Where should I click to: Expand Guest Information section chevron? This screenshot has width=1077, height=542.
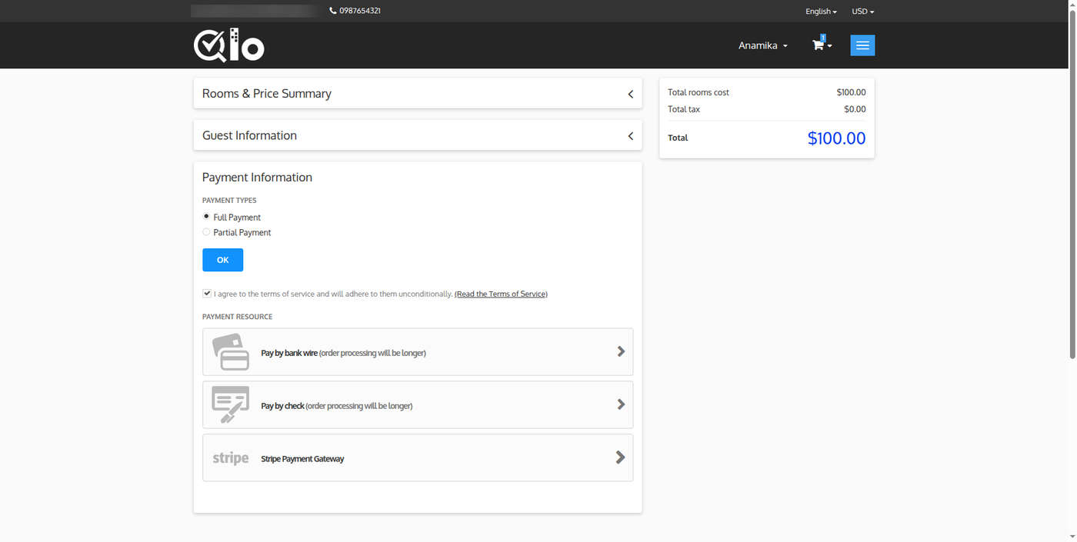[x=631, y=136]
